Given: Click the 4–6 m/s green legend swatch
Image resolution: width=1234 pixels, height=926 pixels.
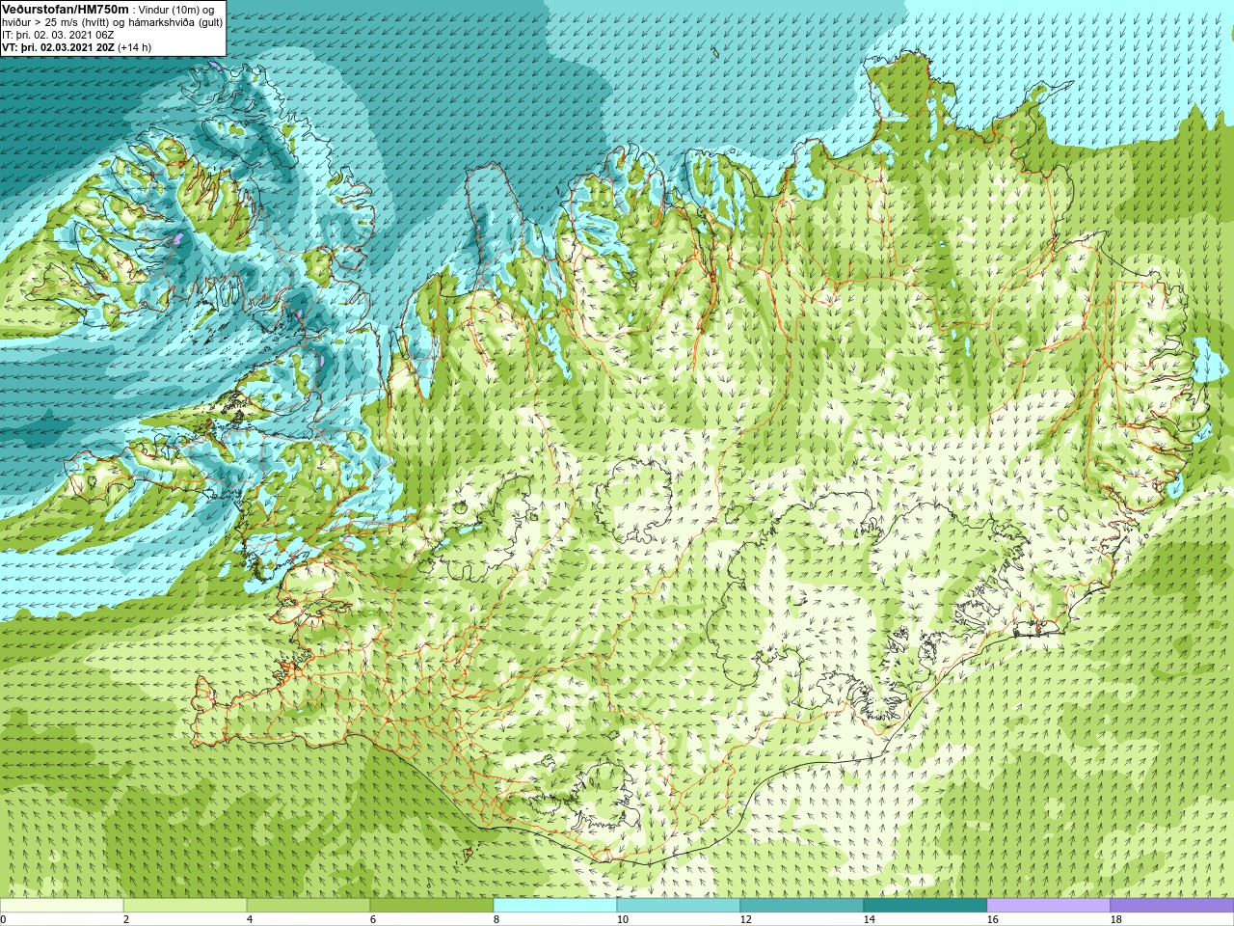Looking at the screenshot, I should pos(308,906).
